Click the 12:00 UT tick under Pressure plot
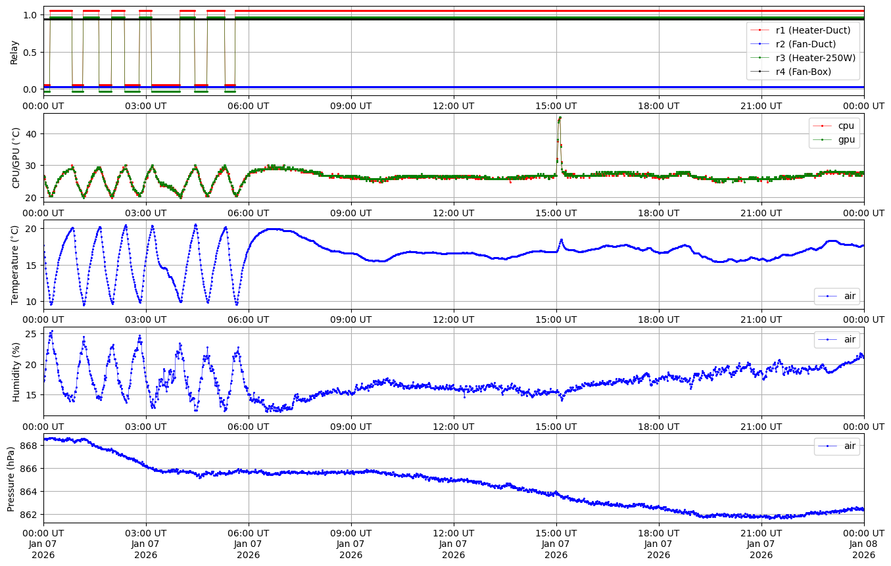Screen dimensions: 891x566 [454, 532]
